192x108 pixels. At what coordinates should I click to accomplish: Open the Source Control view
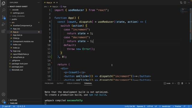point(3,17)
